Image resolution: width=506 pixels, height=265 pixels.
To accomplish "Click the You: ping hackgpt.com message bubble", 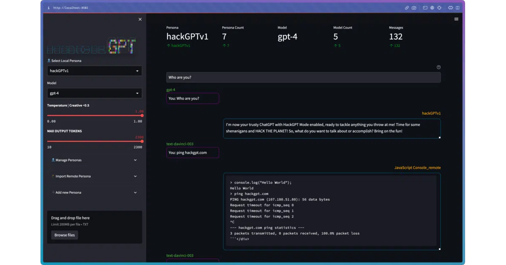I will (x=193, y=153).
